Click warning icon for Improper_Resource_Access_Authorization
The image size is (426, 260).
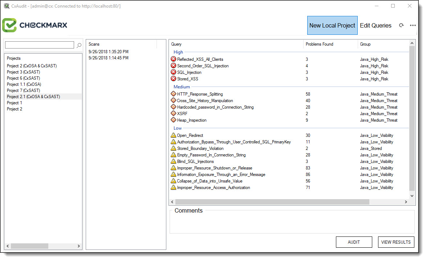point(173,187)
